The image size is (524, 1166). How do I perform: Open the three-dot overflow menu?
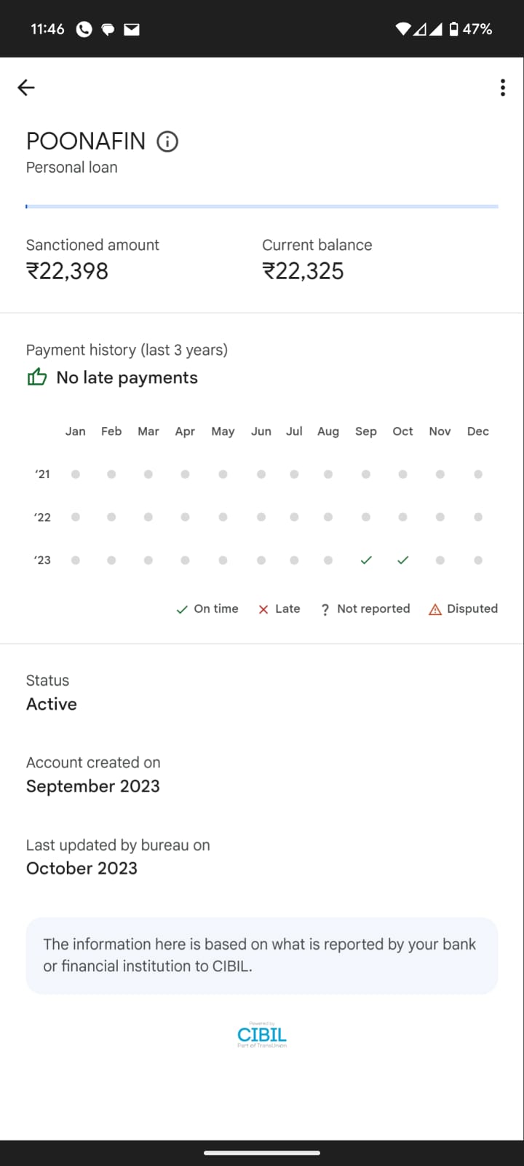point(502,88)
